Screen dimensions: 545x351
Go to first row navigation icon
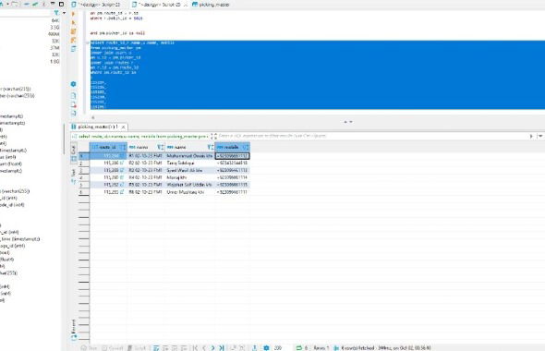click(x=195, y=348)
